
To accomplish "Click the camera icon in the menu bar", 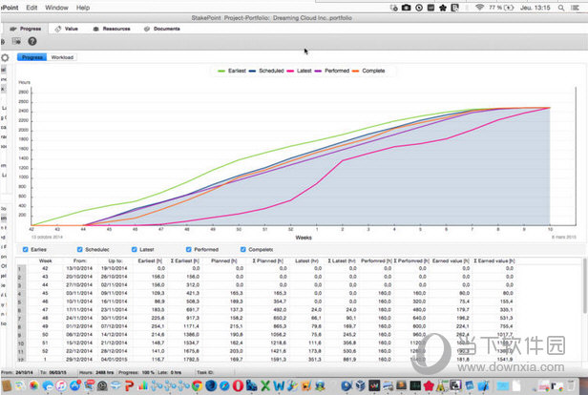I will (406, 8).
